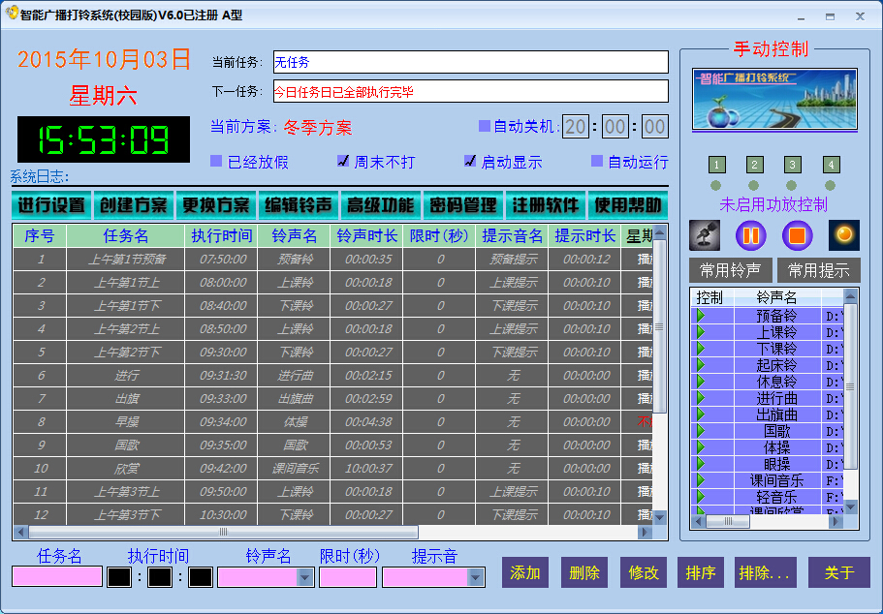Click the 排序 button
883x614 pixels.
point(700,572)
